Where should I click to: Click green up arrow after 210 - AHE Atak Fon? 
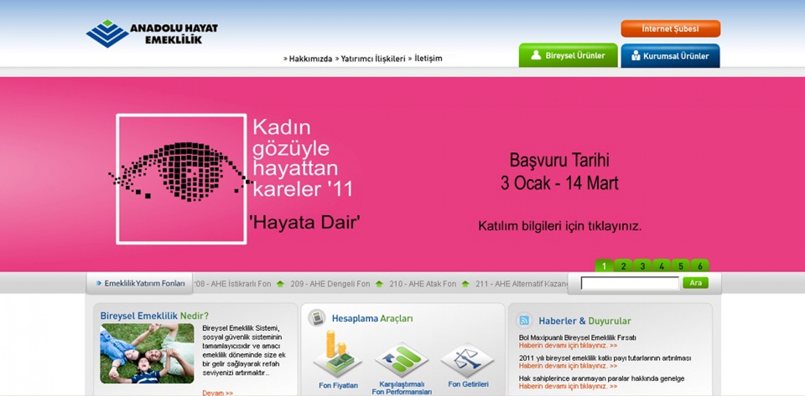coord(465,284)
